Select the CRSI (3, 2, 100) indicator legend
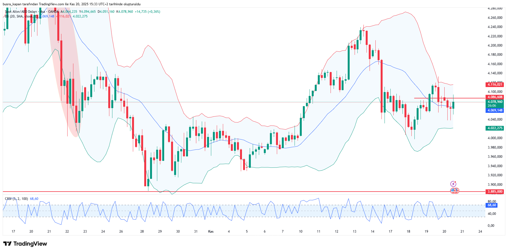Viewport: 508px width, 252px height. [x=16, y=199]
